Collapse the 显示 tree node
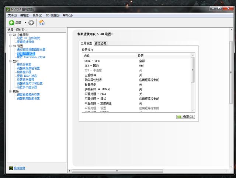 (10, 61)
